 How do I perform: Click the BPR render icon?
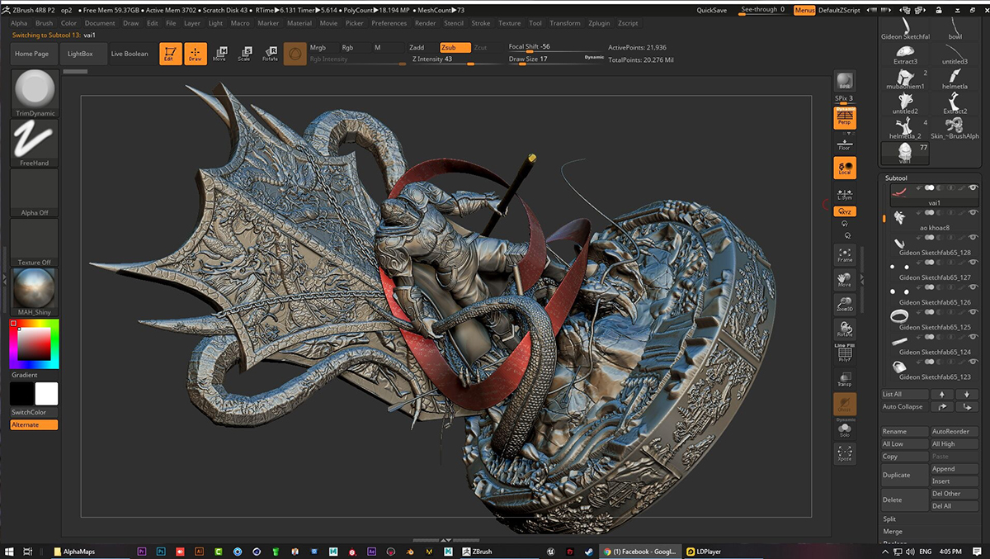point(844,82)
